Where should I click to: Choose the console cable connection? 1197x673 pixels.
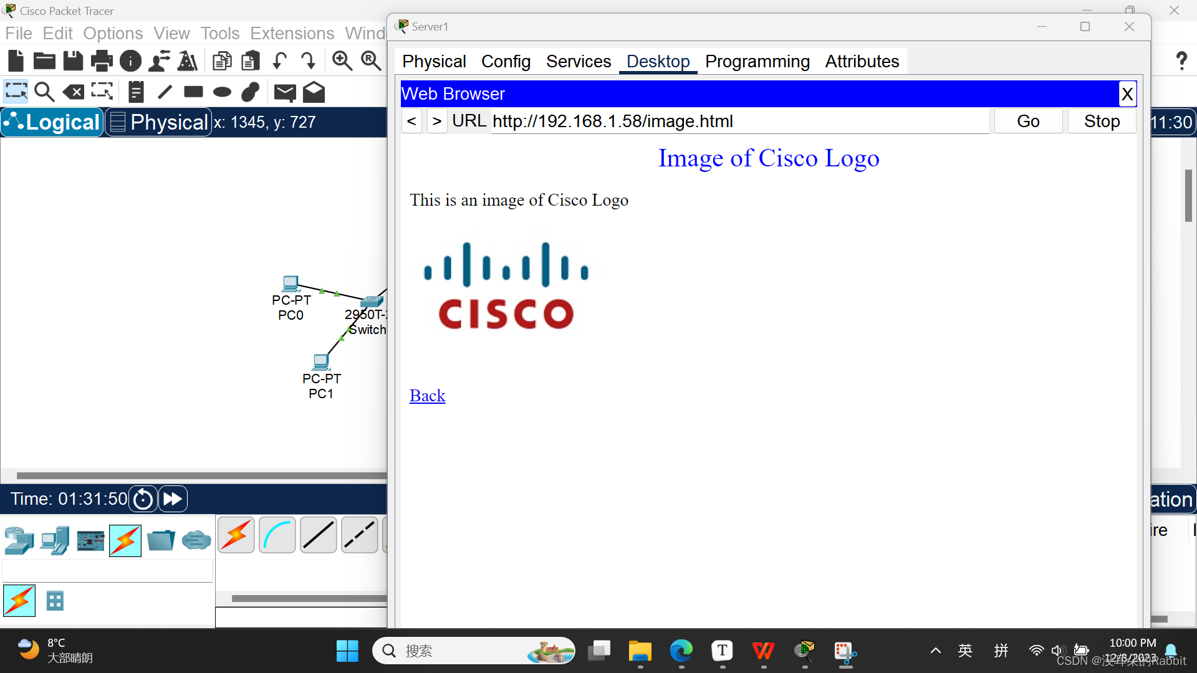[277, 535]
